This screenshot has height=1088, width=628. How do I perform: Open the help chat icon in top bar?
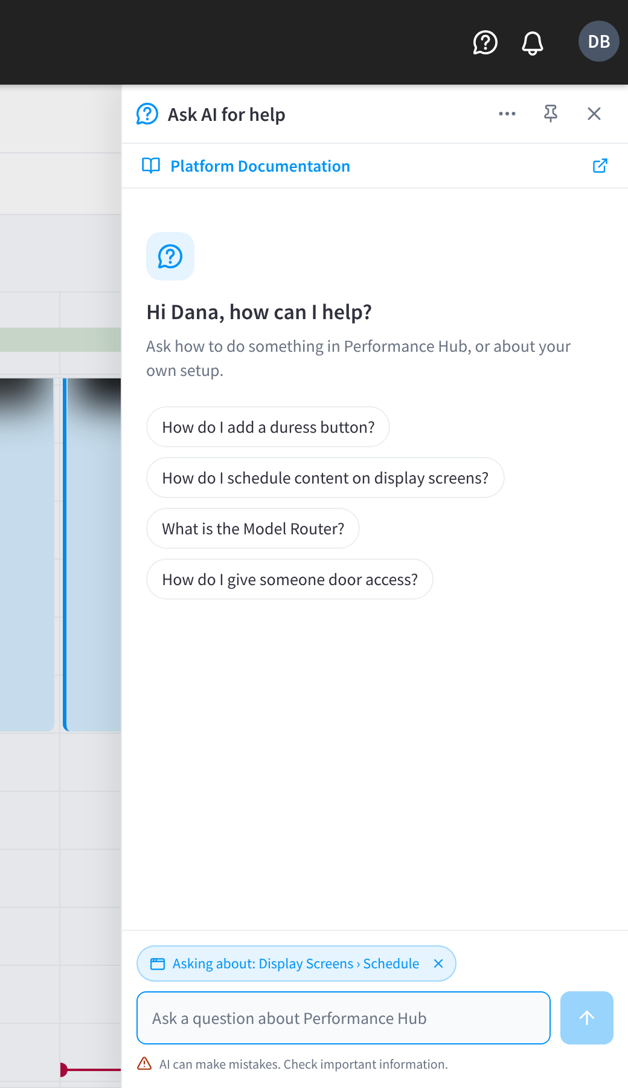click(x=485, y=42)
